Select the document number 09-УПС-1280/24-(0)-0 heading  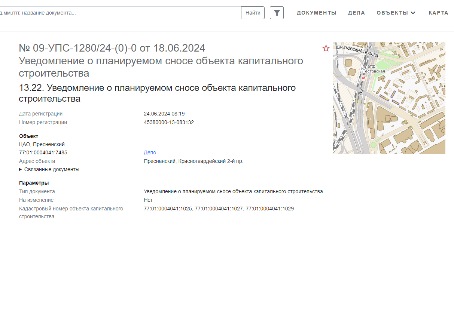[x=112, y=48]
